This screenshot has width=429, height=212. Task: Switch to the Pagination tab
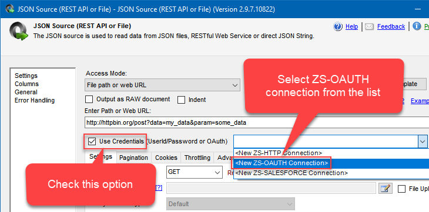point(133,158)
